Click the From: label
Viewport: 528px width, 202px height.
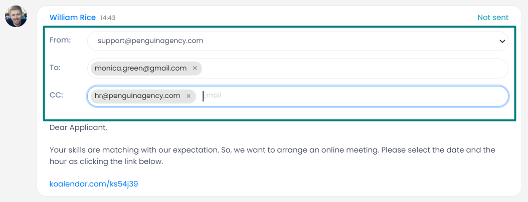(x=60, y=40)
